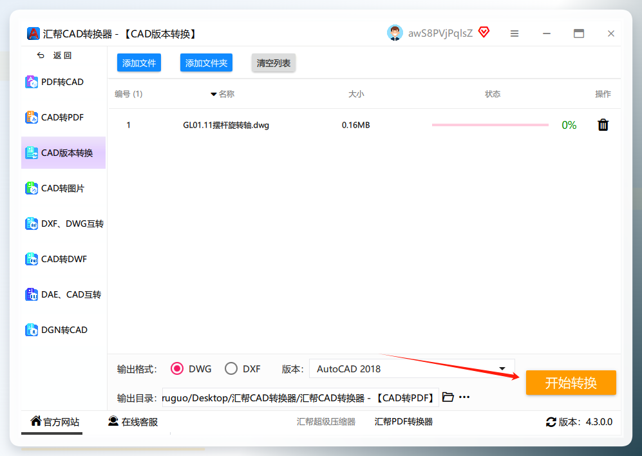Click the 0% status value
This screenshot has height=456, width=642.
tap(569, 125)
